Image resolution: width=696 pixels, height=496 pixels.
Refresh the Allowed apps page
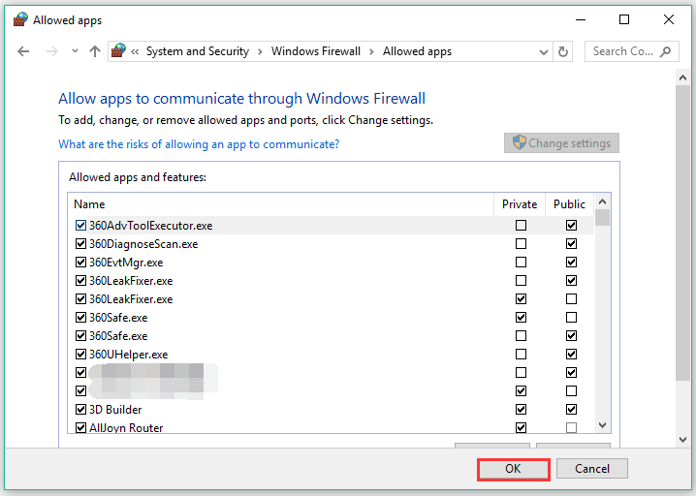(563, 51)
